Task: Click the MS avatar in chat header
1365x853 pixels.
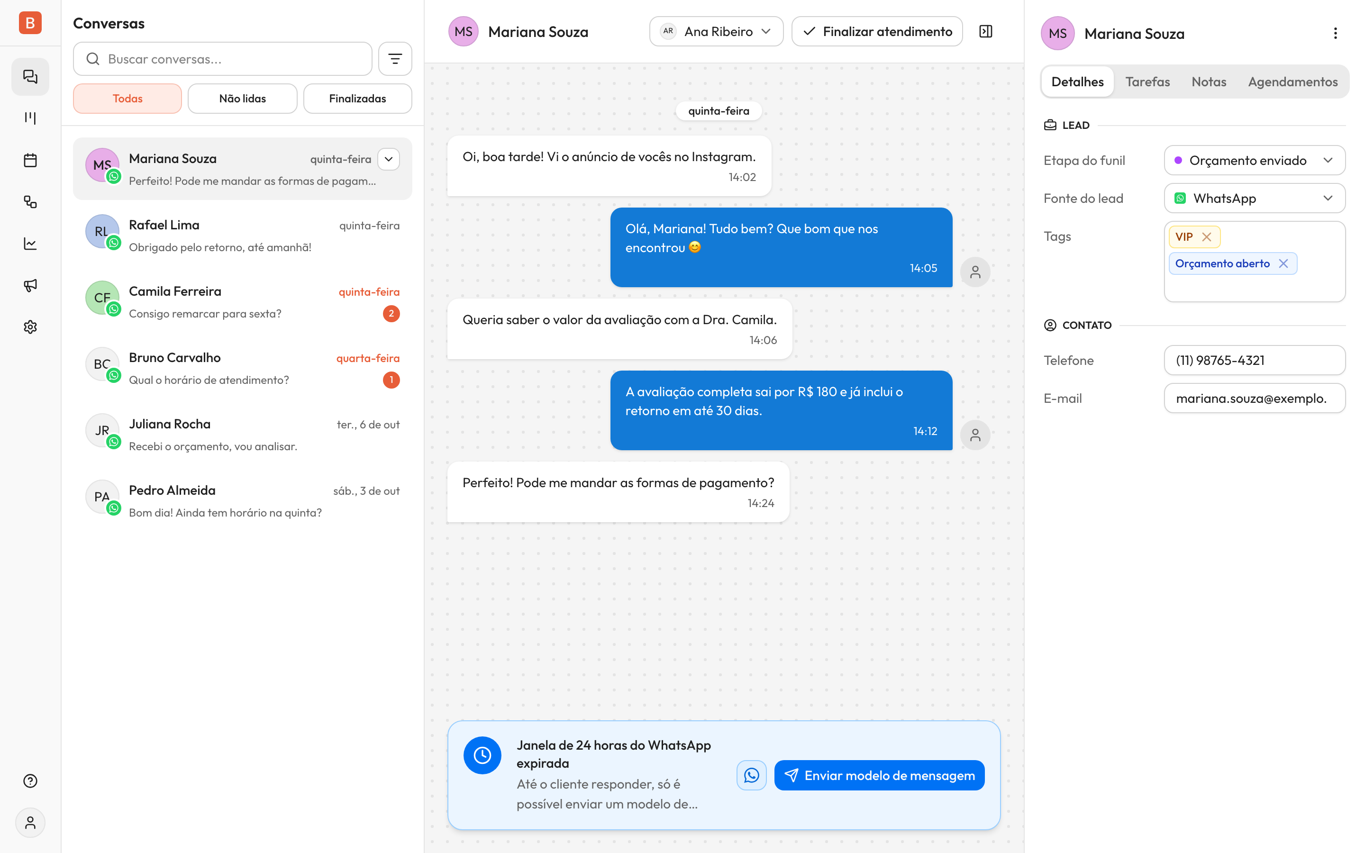Action: [x=463, y=31]
